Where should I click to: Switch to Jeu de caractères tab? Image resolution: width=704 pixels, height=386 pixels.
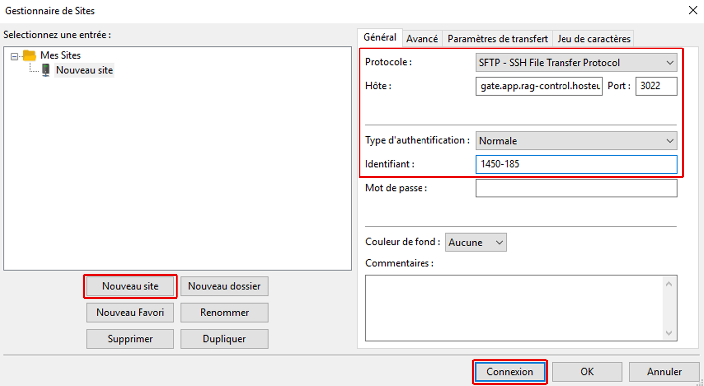click(594, 39)
